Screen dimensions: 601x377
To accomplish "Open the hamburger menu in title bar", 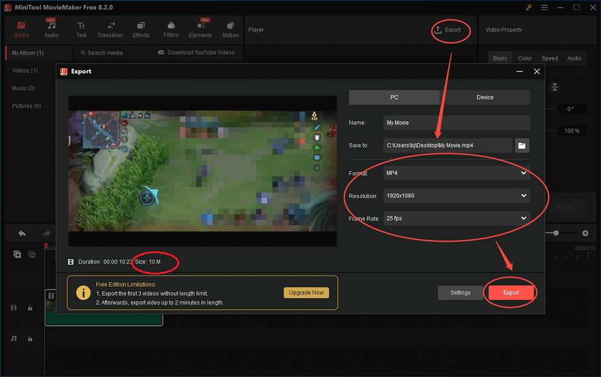I will (545, 7).
